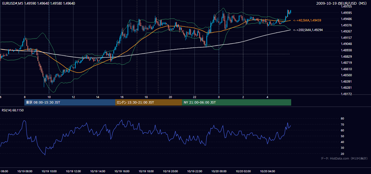
Task: Click the 10/19 14:00 bottom time label
Action: [98, 171]
